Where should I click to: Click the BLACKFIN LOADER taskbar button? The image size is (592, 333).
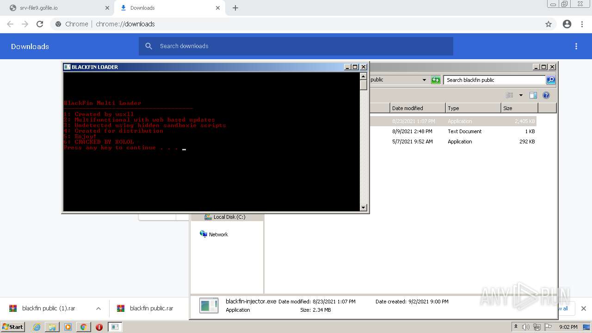coord(115,327)
